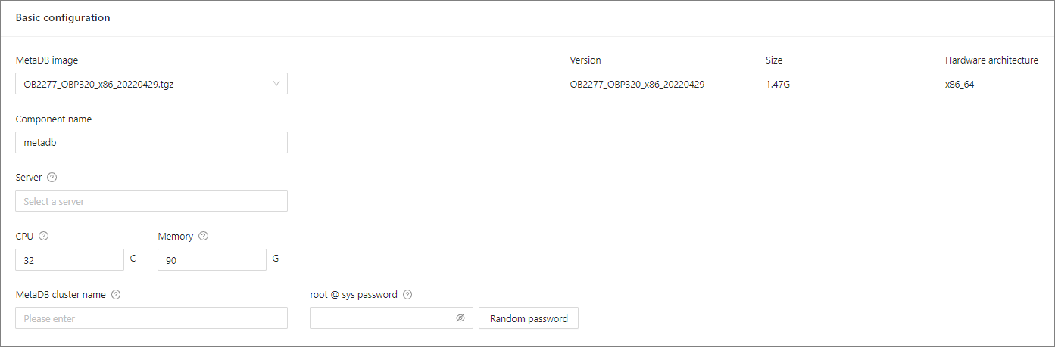Click the Size value 1.47G

pyautogui.click(x=778, y=85)
